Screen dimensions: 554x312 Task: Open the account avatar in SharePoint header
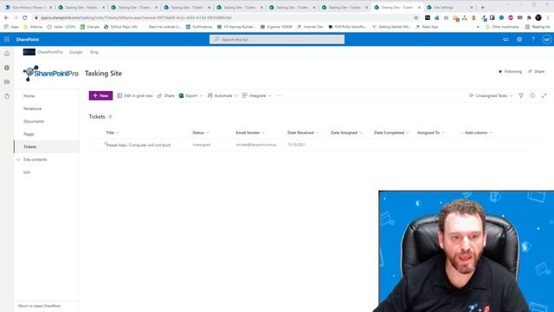pos(546,39)
